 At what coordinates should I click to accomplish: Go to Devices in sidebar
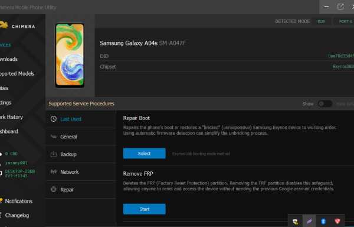5,45
